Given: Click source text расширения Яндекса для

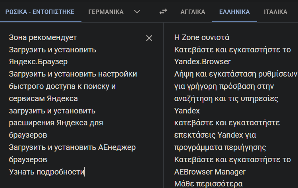Looking at the screenshot, I should (x=56, y=123).
